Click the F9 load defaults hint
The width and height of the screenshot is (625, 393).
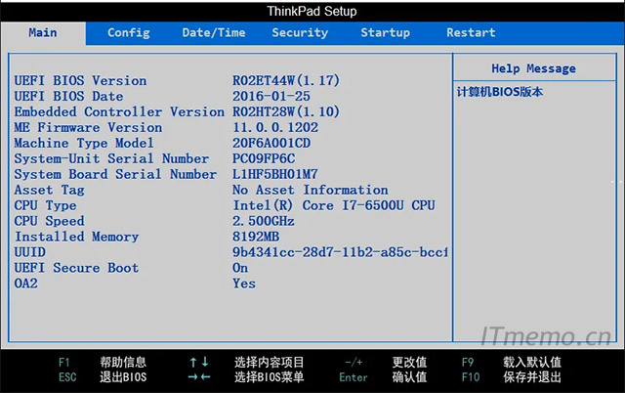coord(468,363)
